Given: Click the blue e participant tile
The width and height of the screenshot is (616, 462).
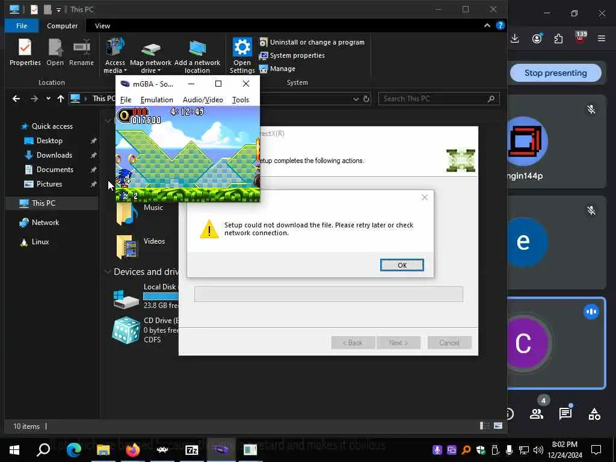Looking at the screenshot, I should pos(556,243).
